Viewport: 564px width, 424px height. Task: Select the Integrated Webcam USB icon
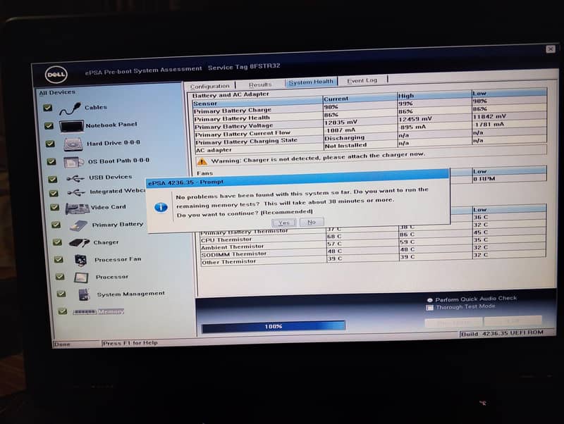pyautogui.click(x=76, y=193)
